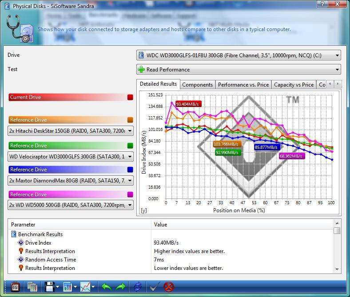Click the Parameter column header
The height and width of the screenshot is (297, 350).
(80, 225)
